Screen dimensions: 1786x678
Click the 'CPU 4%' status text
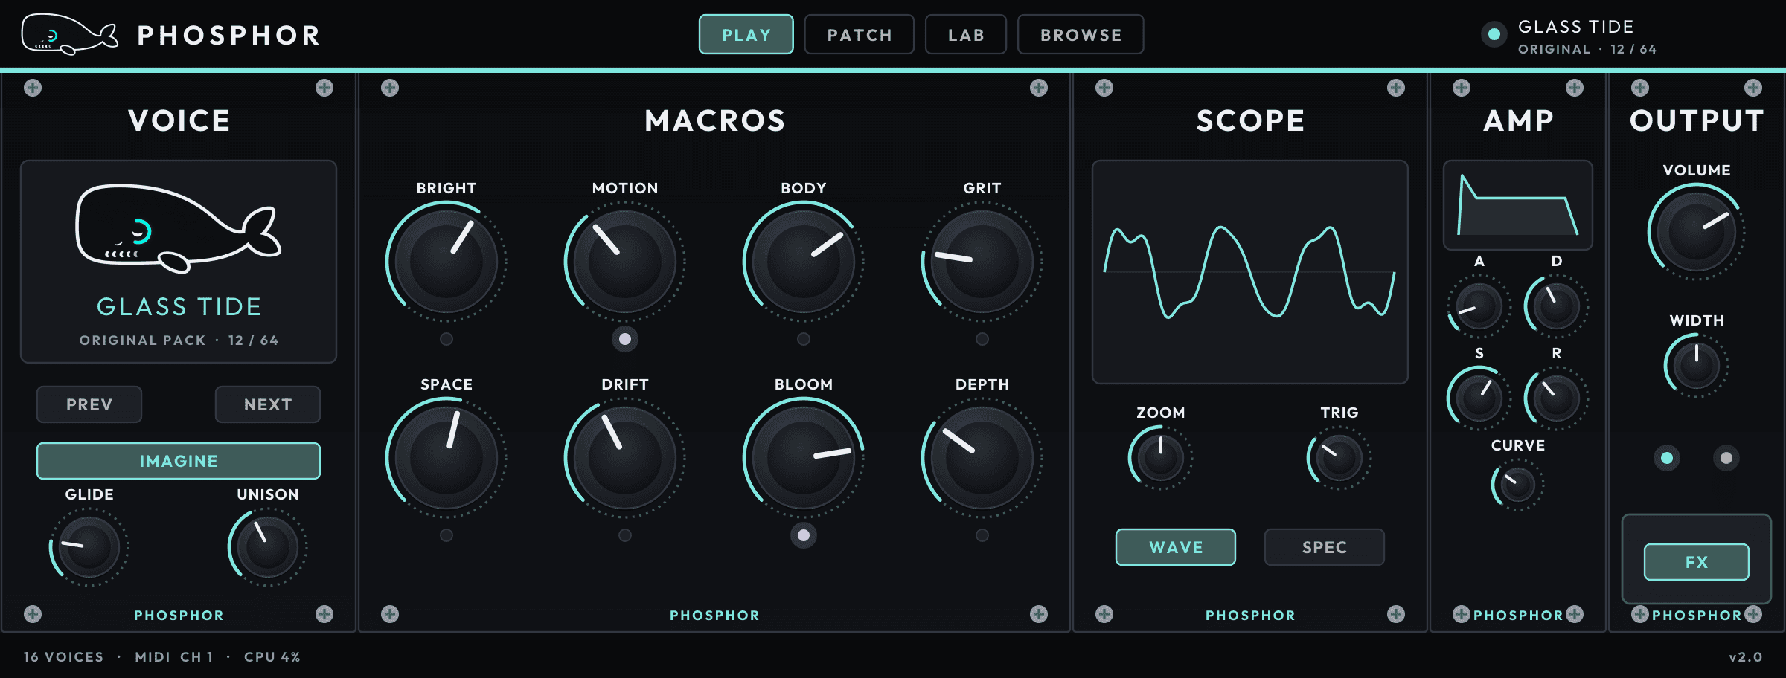pos(272,657)
